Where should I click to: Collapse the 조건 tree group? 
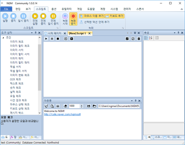point(3,38)
